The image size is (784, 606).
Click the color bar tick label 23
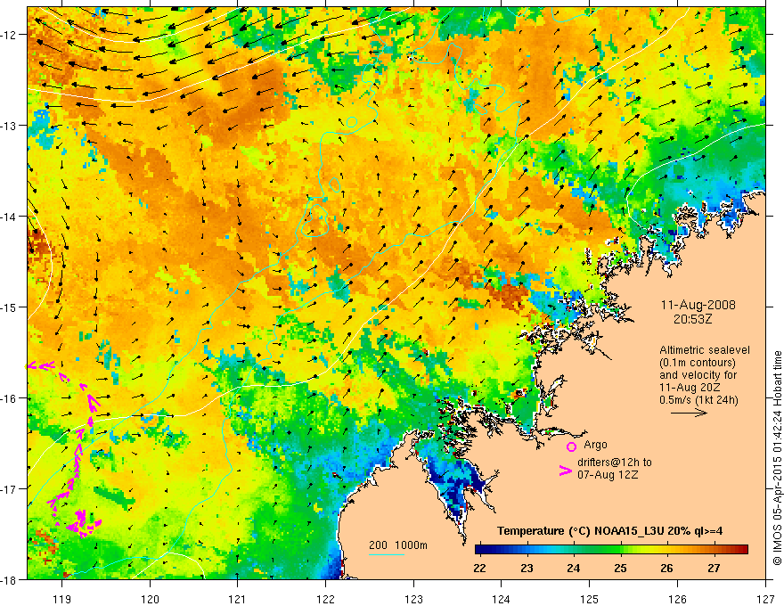(x=527, y=568)
